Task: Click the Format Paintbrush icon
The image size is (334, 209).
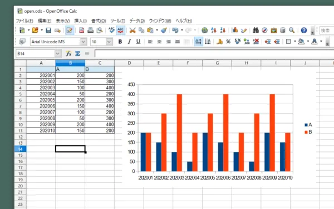Action: (x=164, y=30)
